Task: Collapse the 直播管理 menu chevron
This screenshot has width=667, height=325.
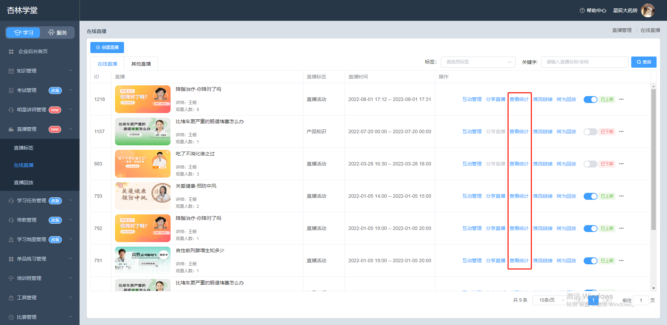Action: [x=71, y=129]
